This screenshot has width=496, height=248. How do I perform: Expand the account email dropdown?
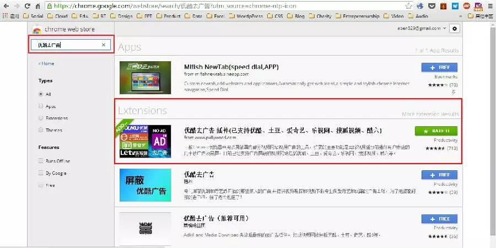point(444,28)
